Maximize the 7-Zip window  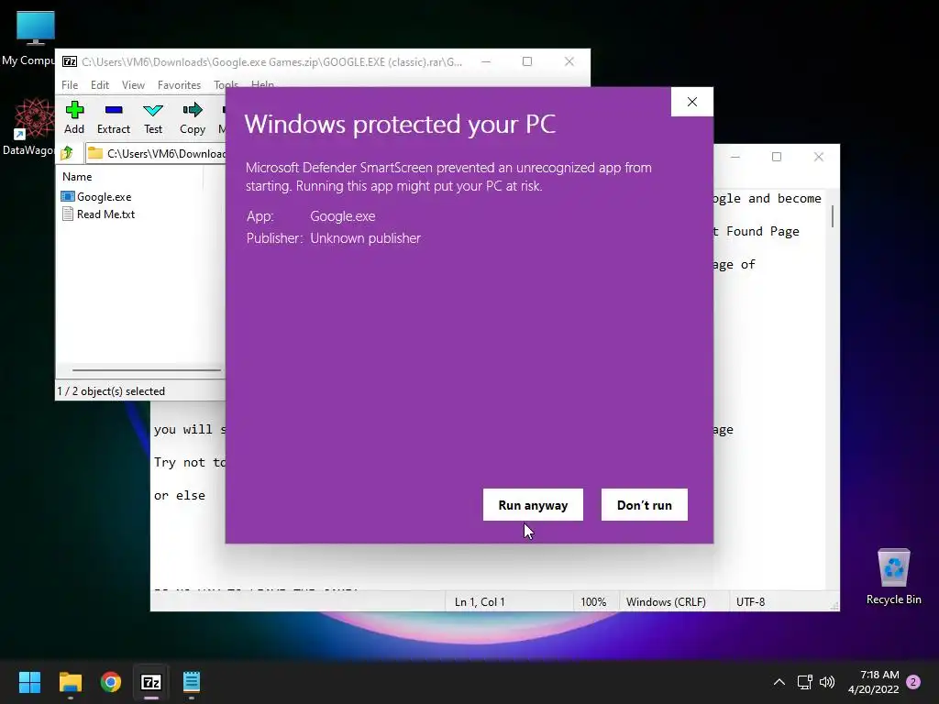pos(527,61)
